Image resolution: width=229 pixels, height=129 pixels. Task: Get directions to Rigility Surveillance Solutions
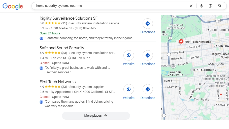(148, 24)
